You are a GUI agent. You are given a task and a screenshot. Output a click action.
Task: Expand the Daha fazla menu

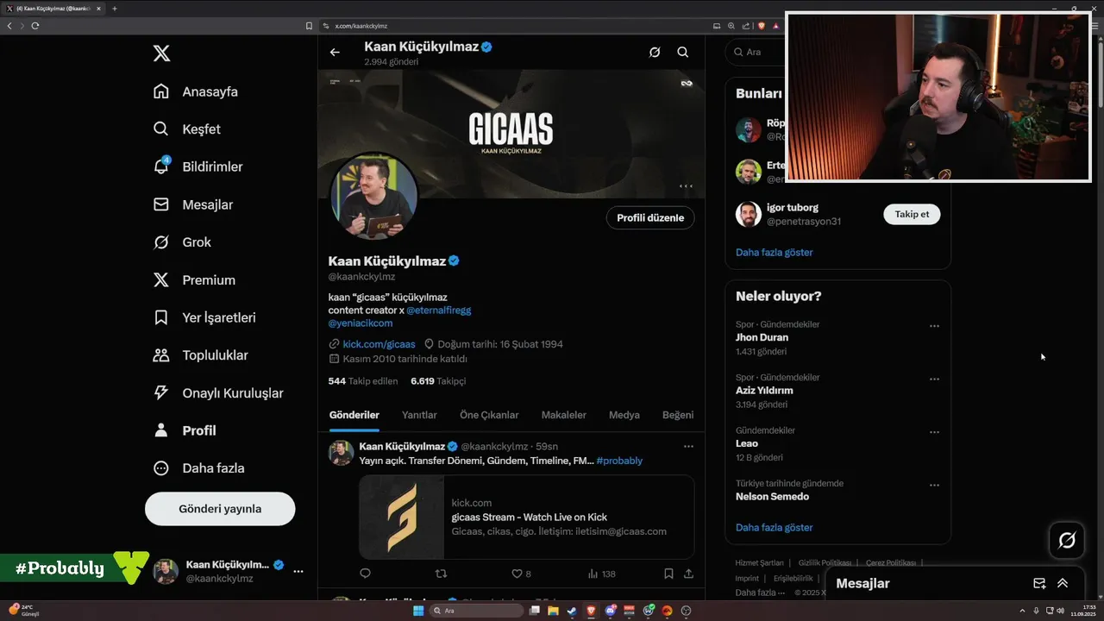(x=198, y=468)
